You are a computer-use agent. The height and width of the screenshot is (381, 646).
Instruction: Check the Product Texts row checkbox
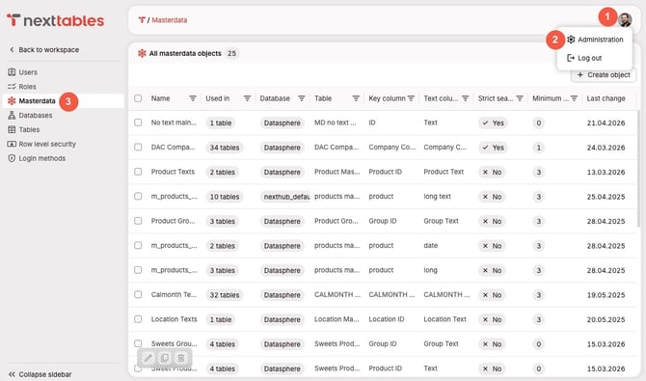tap(138, 172)
